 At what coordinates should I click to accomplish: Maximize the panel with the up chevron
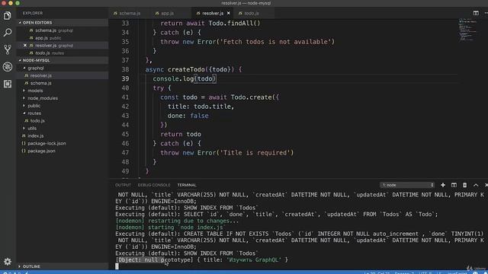point(476,185)
